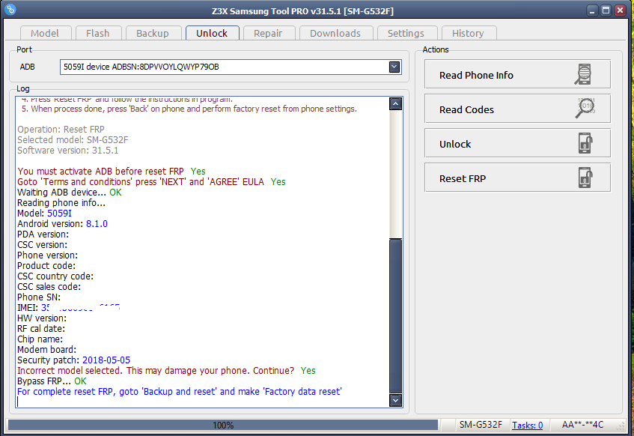Screen dimensions: 634x436
Task: Click the 'Reading phone info...' log line
Action: [61, 203]
